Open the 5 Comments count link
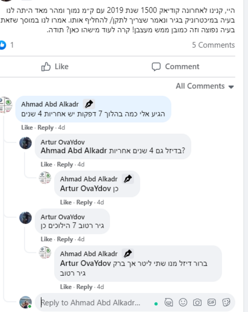The height and width of the screenshot is (312, 248). pyautogui.click(x=213, y=45)
